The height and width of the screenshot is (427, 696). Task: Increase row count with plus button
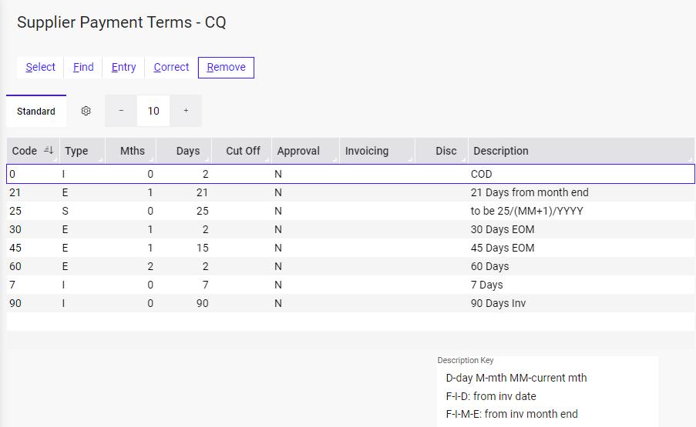click(186, 111)
